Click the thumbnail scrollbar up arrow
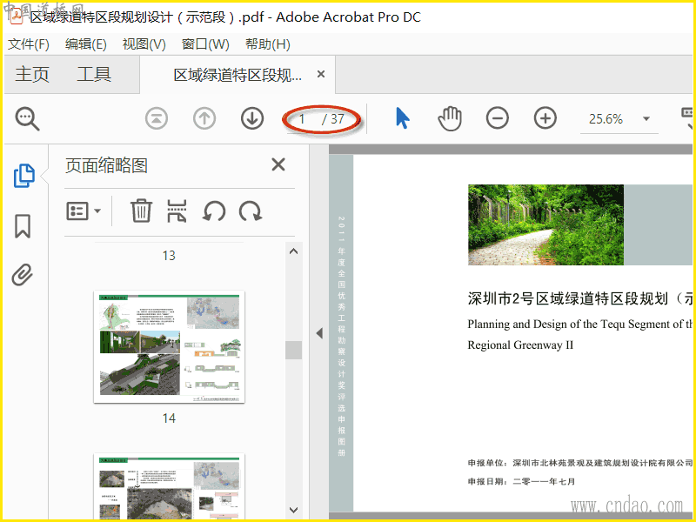 pos(293,251)
